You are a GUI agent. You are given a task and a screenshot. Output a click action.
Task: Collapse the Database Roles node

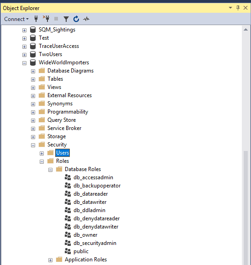[x=50, y=170]
